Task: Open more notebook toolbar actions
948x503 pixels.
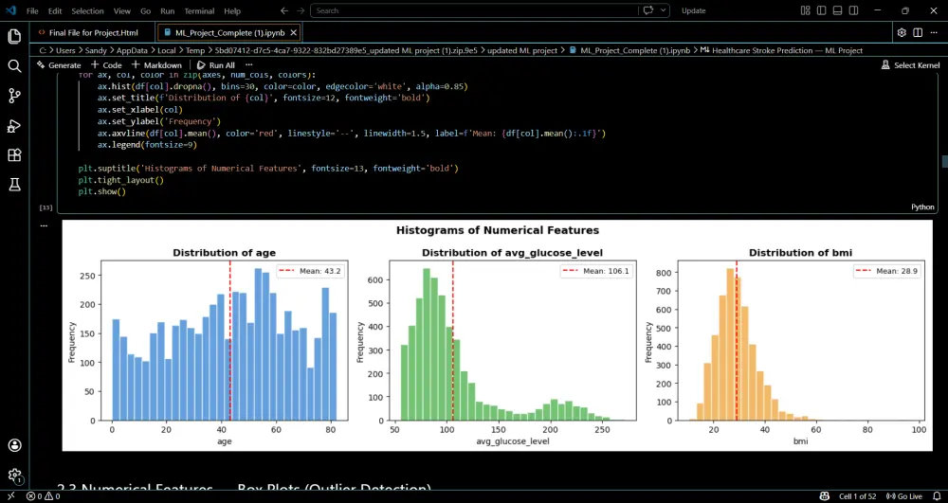Action: point(249,65)
